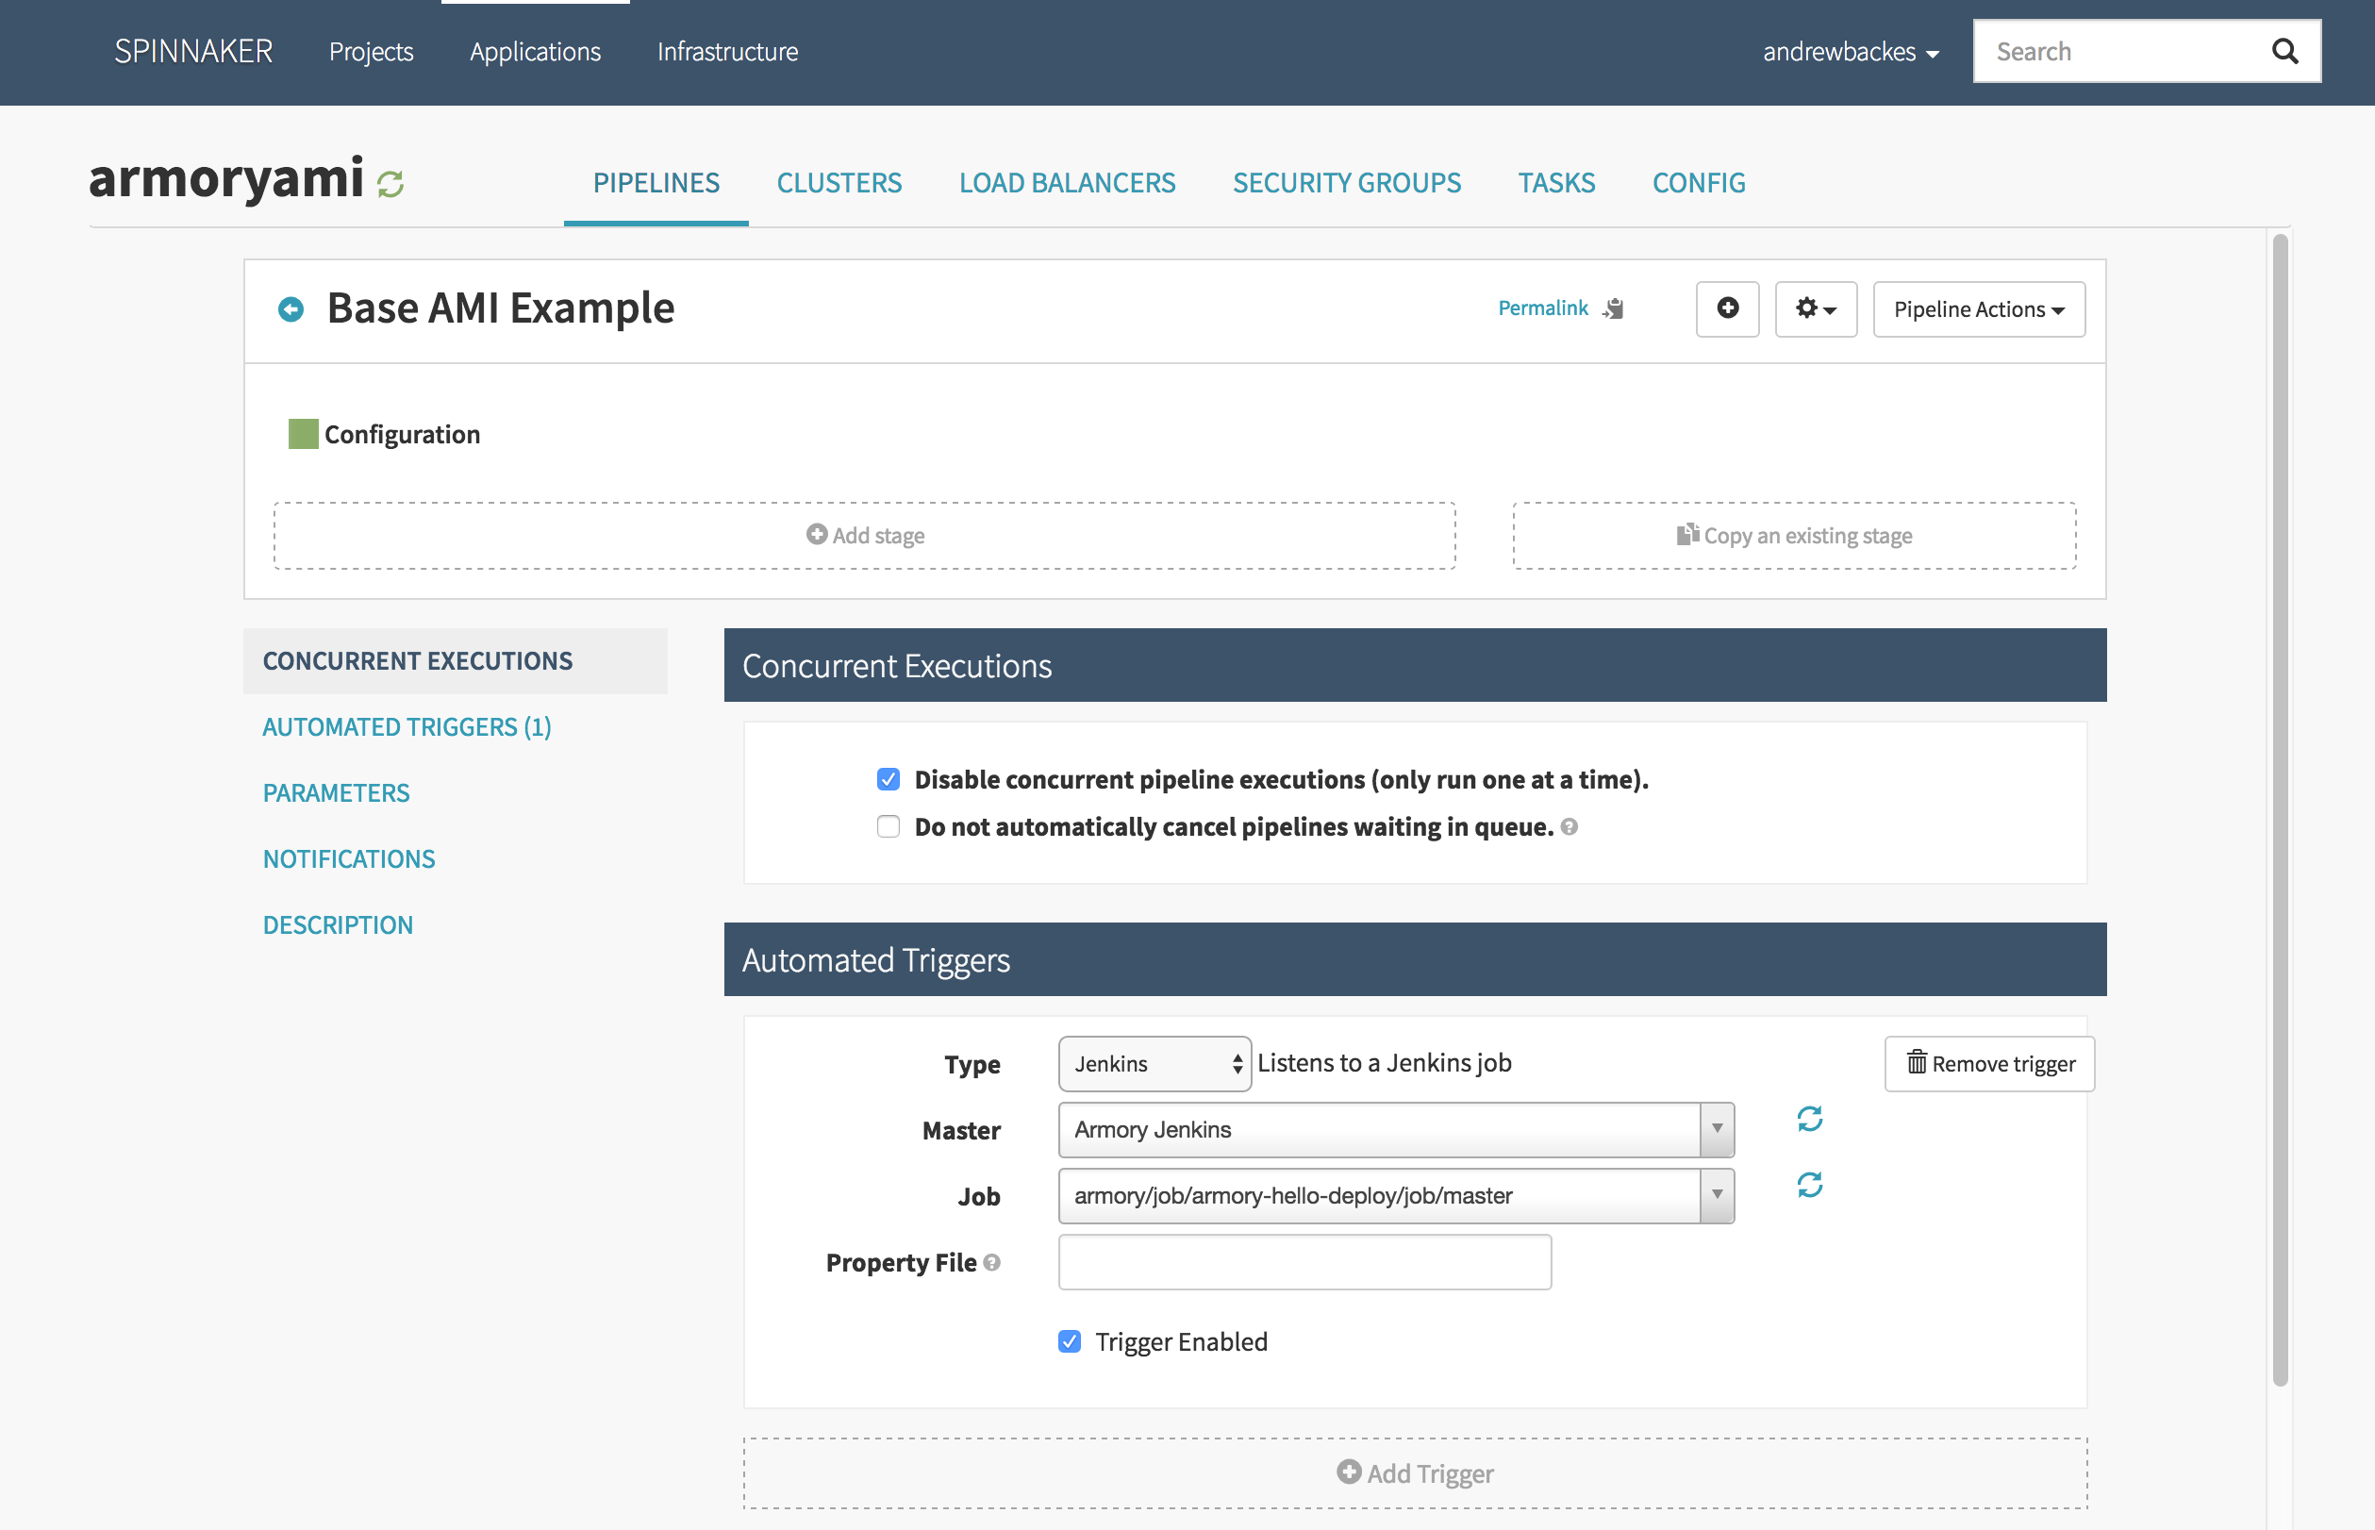
Task: Uncheck Disable concurrent pipeline executions
Action: click(888, 780)
